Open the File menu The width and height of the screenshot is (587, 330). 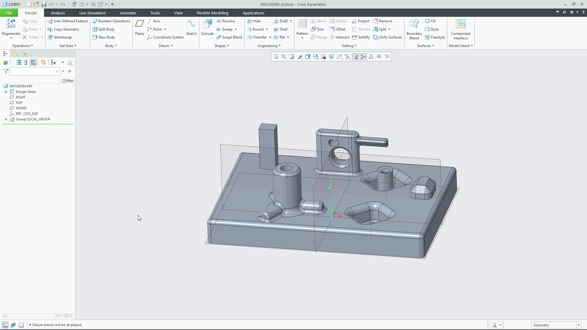tap(9, 13)
